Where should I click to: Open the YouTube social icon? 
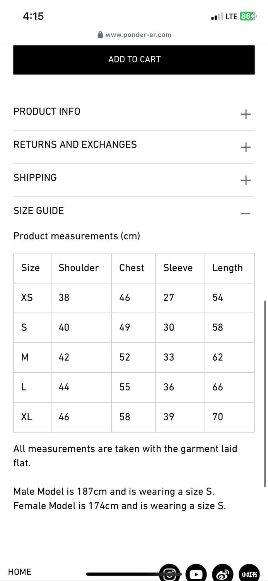(x=196, y=573)
